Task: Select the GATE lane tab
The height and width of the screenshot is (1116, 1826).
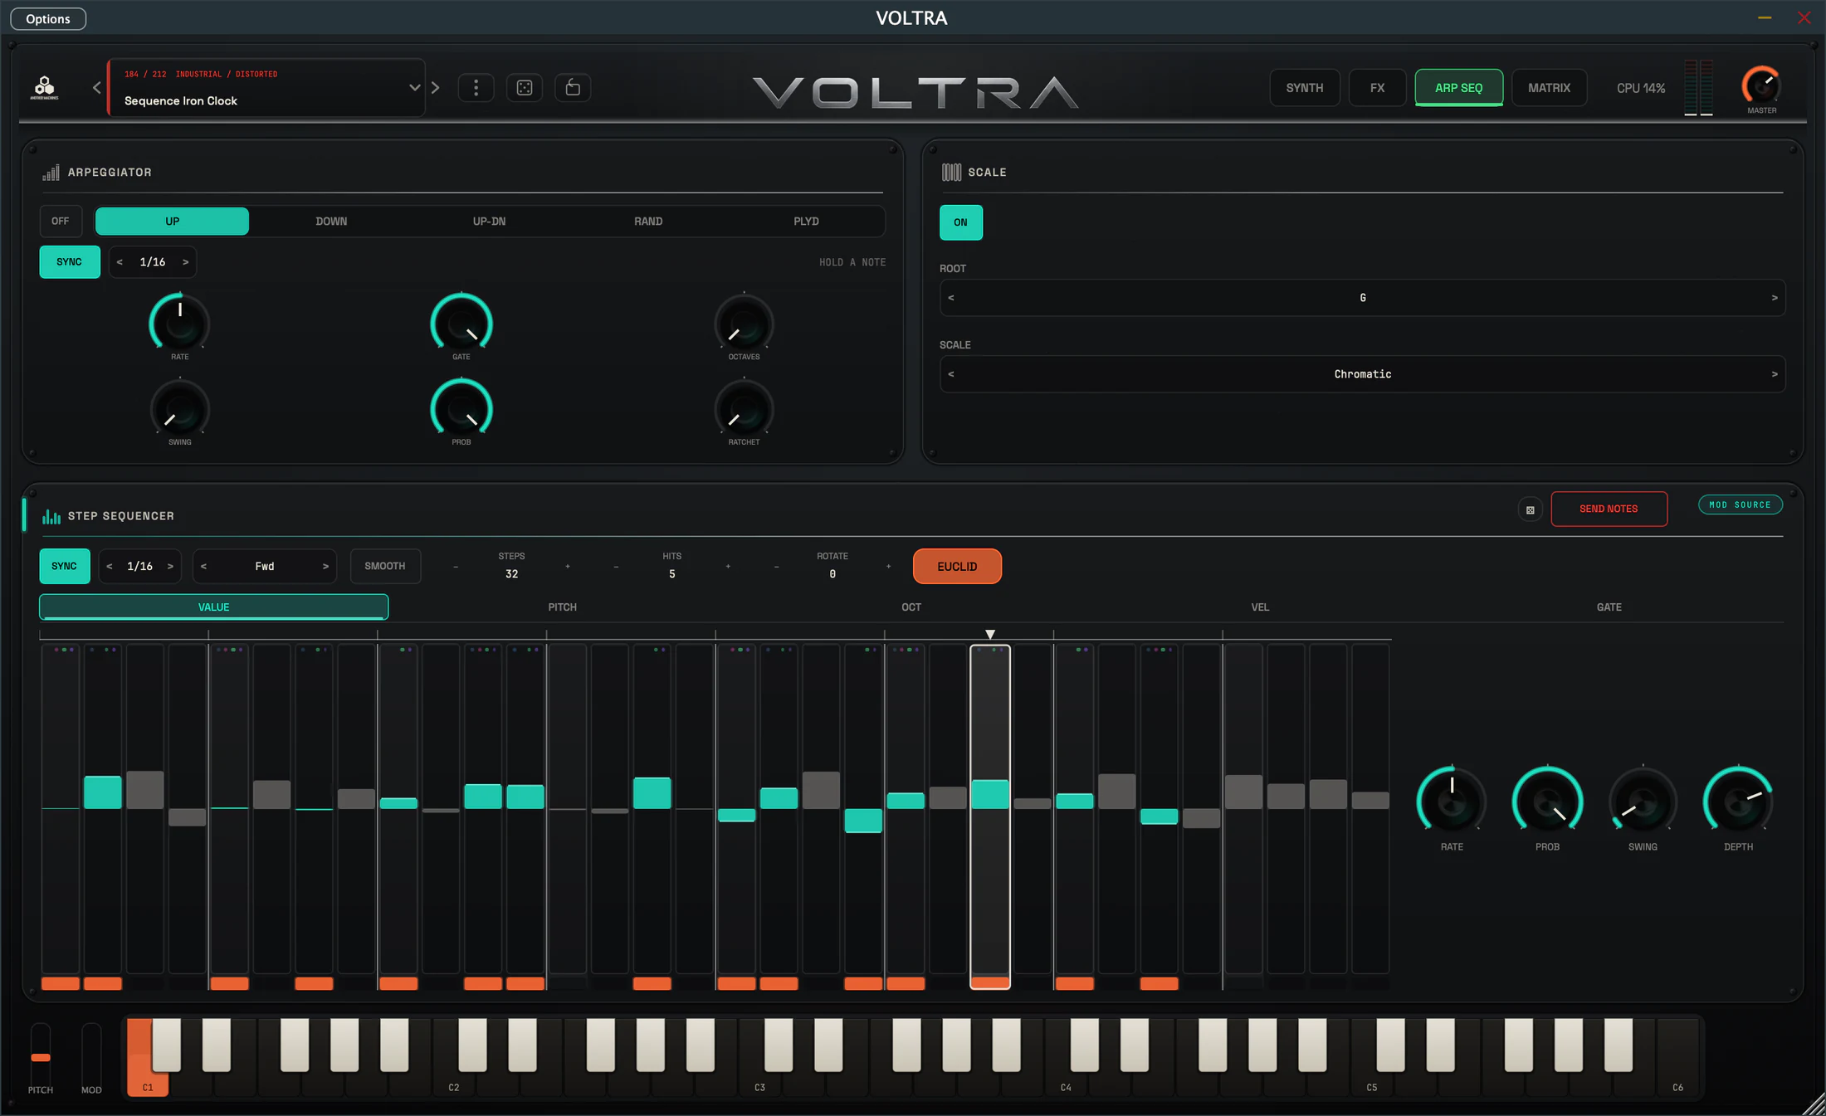Action: click(x=1609, y=607)
